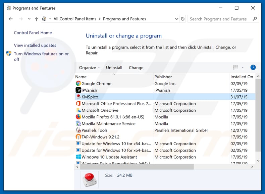
Task: Click the breadcrumb chevron after All Control Panel Items
Action: pyautogui.click(x=100, y=19)
